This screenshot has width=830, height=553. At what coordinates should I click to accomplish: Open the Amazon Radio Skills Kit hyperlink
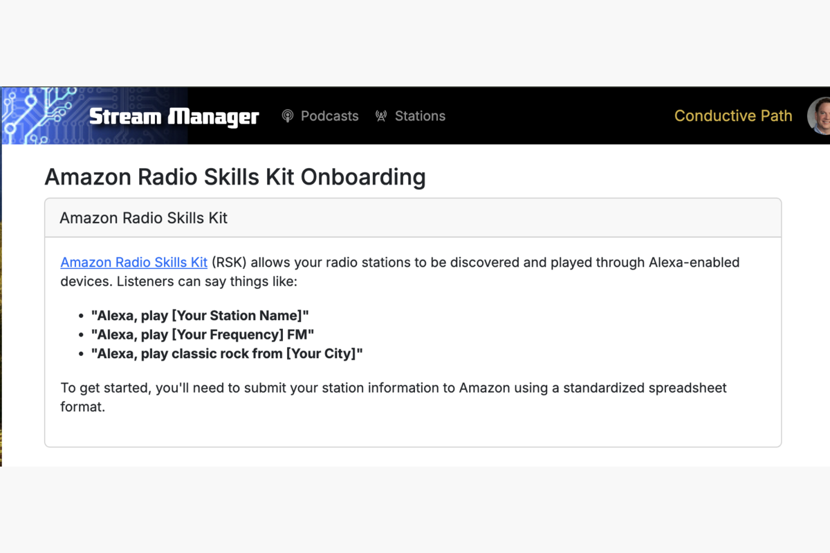133,262
